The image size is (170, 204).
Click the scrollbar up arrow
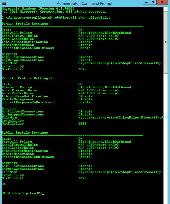pos(165,10)
